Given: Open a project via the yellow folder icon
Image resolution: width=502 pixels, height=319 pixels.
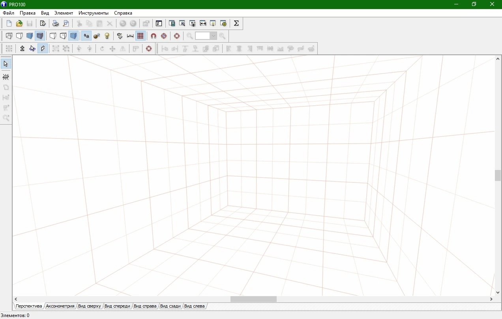Looking at the screenshot, I should [19, 24].
